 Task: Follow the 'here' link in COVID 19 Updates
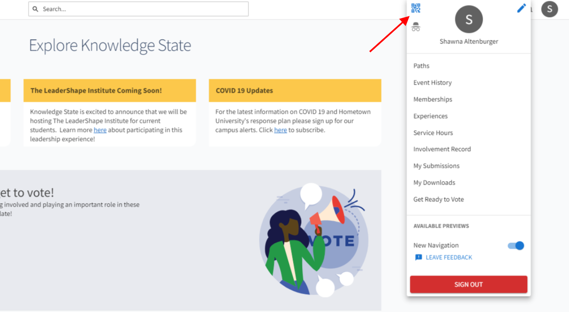(281, 130)
